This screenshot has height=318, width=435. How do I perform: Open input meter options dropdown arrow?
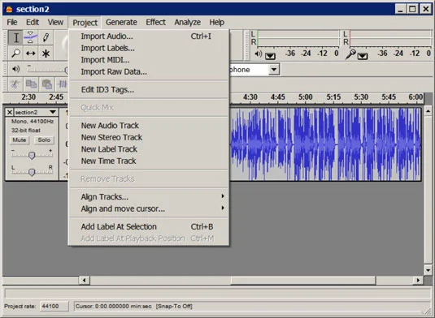pos(363,56)
